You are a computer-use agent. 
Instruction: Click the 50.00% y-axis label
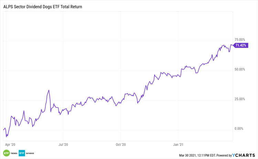239,69
